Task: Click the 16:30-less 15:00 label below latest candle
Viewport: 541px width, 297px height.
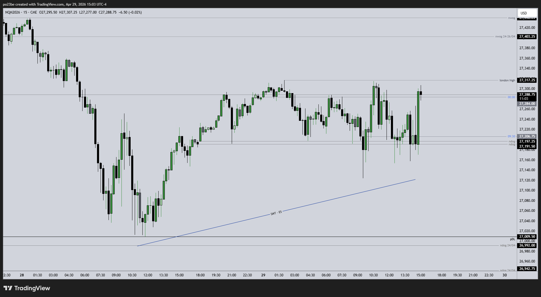Action: (x=421, y=275)
